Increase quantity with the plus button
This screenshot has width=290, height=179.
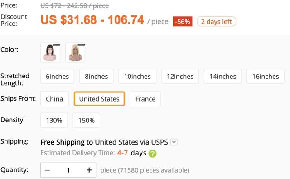tap(89, 170)
